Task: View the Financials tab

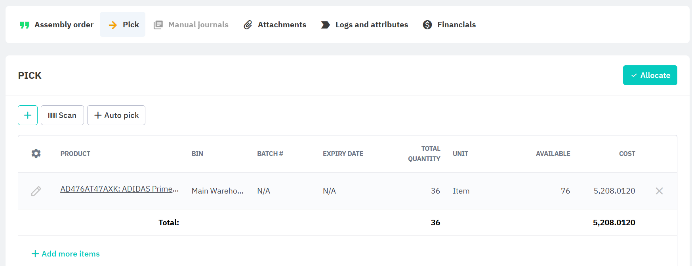Action: click(x=449, y=25)
